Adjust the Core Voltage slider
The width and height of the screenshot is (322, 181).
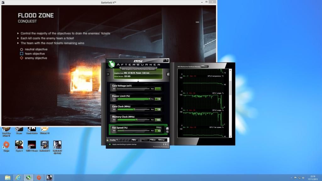[133, 89]
